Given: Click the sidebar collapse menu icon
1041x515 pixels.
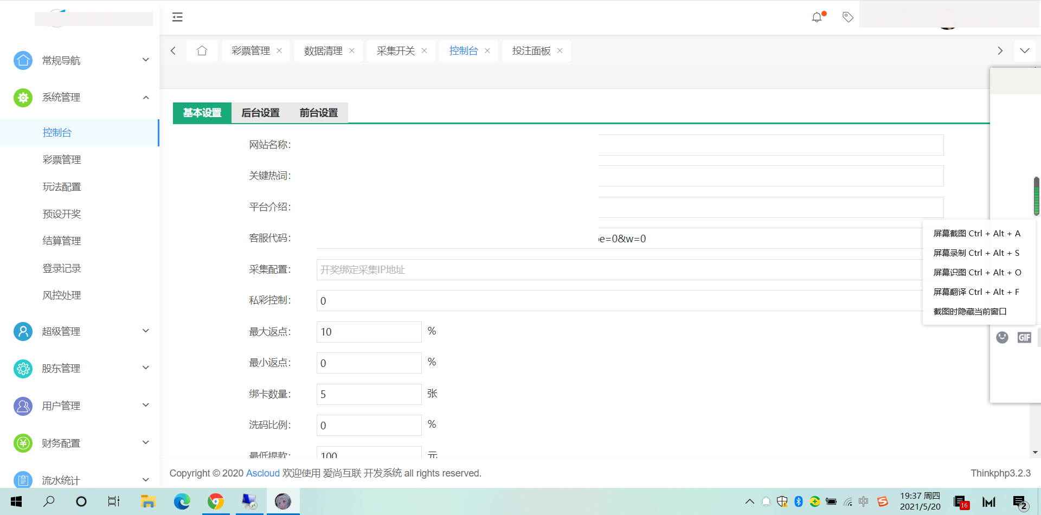Looking at the screenshot, I should 177,17.
